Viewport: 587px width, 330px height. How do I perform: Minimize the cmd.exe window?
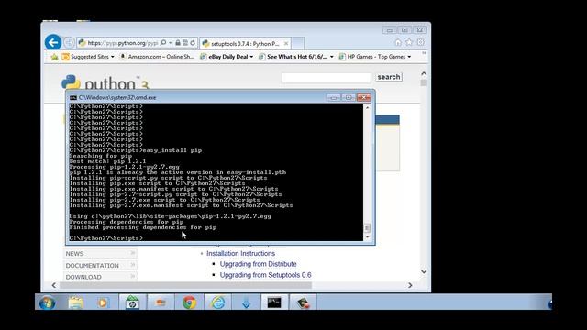click(x=334, y=98)
